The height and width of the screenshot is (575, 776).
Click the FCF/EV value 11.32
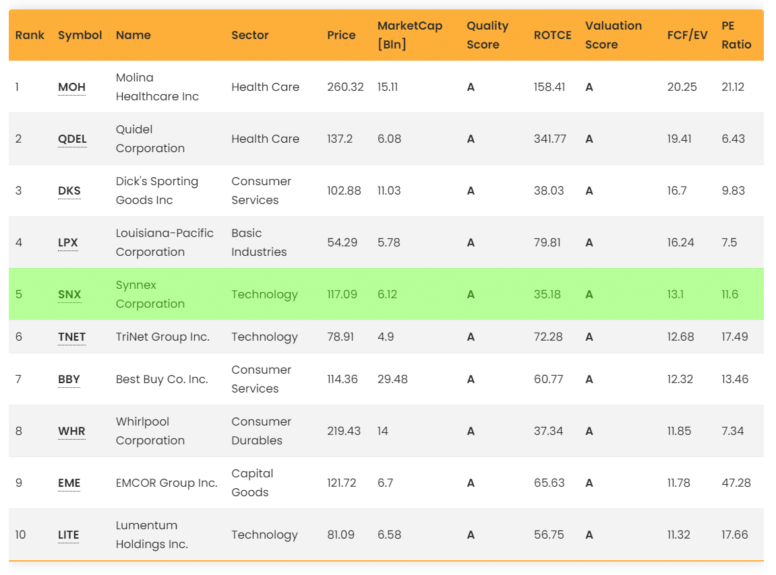[x=678, y=535]
